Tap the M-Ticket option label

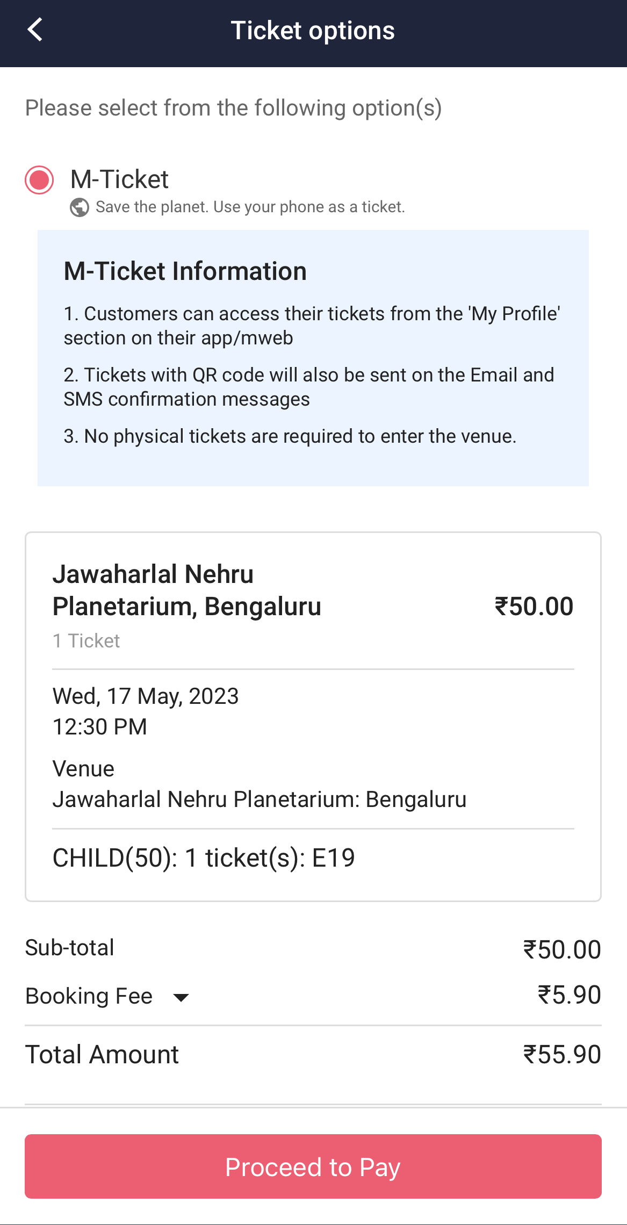[119, 179]
